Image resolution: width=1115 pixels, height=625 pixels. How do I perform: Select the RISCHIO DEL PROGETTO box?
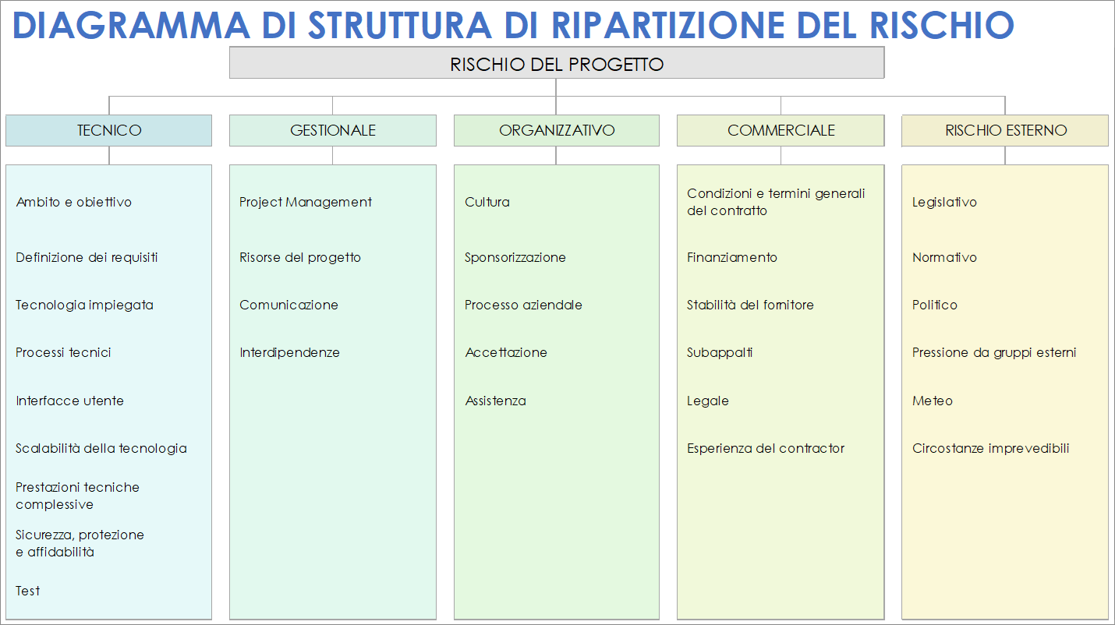pyautogui.click(x=557, y=63)
